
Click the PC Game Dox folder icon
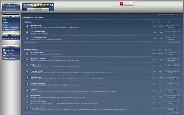click(x=27, y=66)
